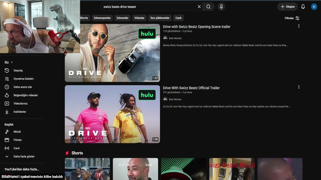The height and width of the screenshot is (180, 321).
Task: Click the Canlı broadcast icon in sidebar
Action: 7,148
